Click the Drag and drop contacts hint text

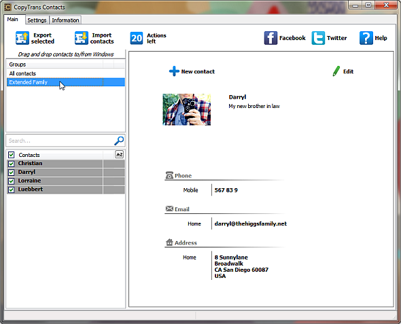click(x=66, y=54)
